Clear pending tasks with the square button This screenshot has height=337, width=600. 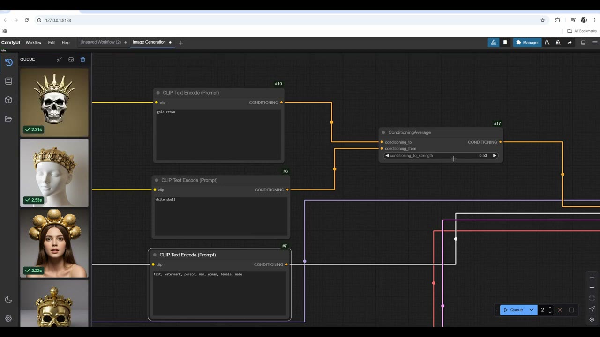(571, 310)
